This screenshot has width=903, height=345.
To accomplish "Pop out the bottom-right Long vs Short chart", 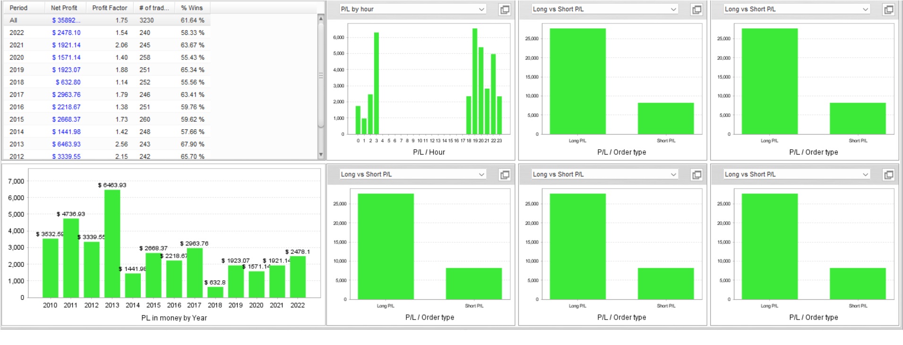I will (x=888, y=175).
